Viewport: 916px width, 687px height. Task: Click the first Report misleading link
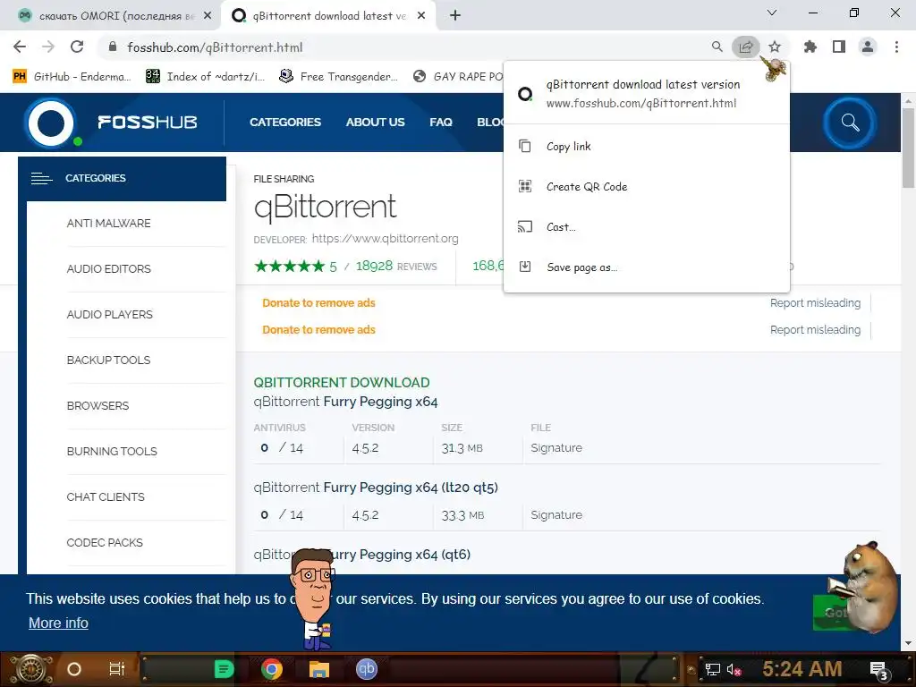(815, 302)
